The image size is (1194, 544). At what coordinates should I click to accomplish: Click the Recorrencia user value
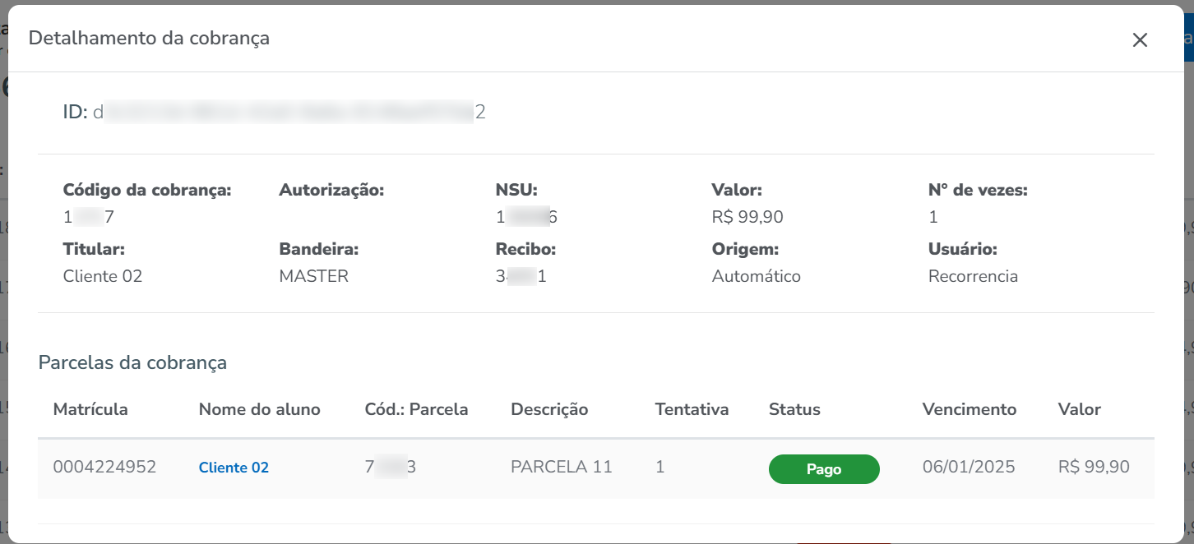(x=973, y=276)
